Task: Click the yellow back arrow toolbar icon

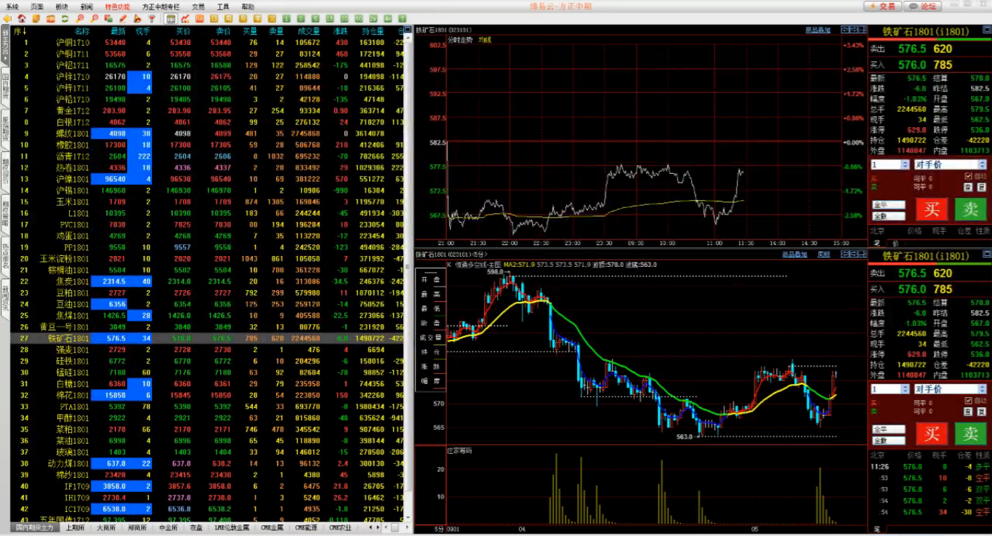Action: (7, 18)
